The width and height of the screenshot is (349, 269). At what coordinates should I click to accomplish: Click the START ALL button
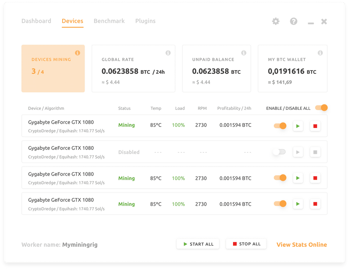tap(198, 244)
